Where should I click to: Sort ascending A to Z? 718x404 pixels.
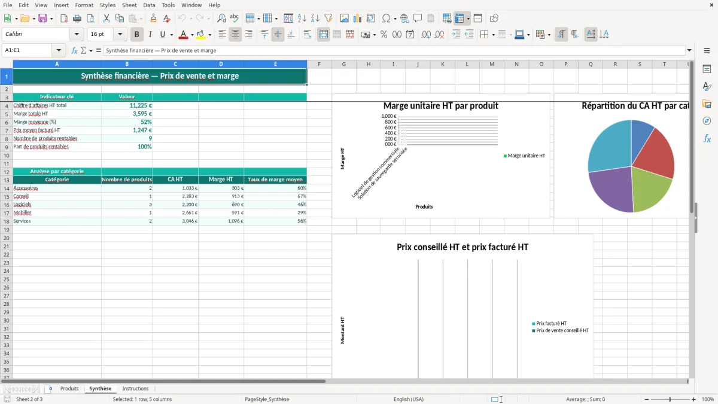pyautogui.click(x=302, y=19)
